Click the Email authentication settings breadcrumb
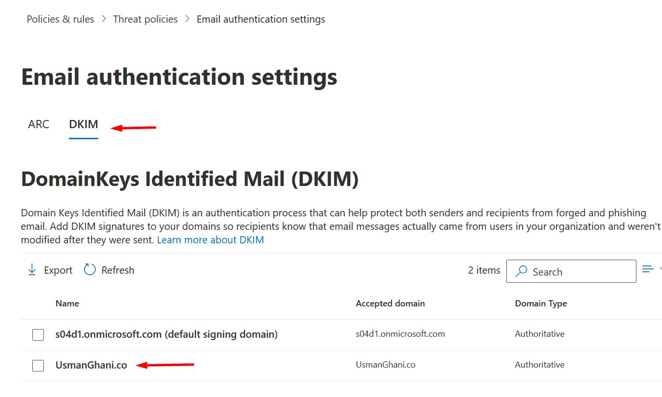The image size is (662, 397). point(260,19)
